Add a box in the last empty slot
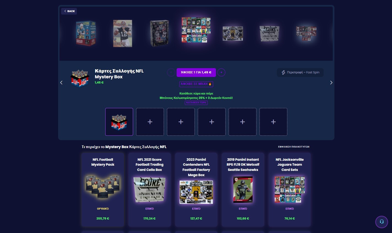The image size is (392, 233). [273, 122]
